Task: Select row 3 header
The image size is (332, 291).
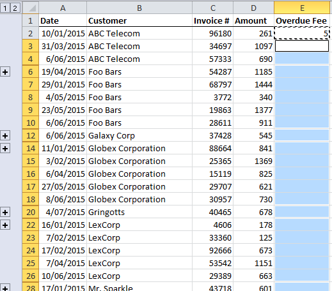Action: (31, 46)
